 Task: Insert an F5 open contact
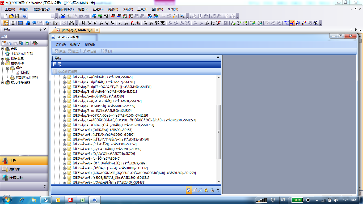pyautogui.click(x=83, y=23)
